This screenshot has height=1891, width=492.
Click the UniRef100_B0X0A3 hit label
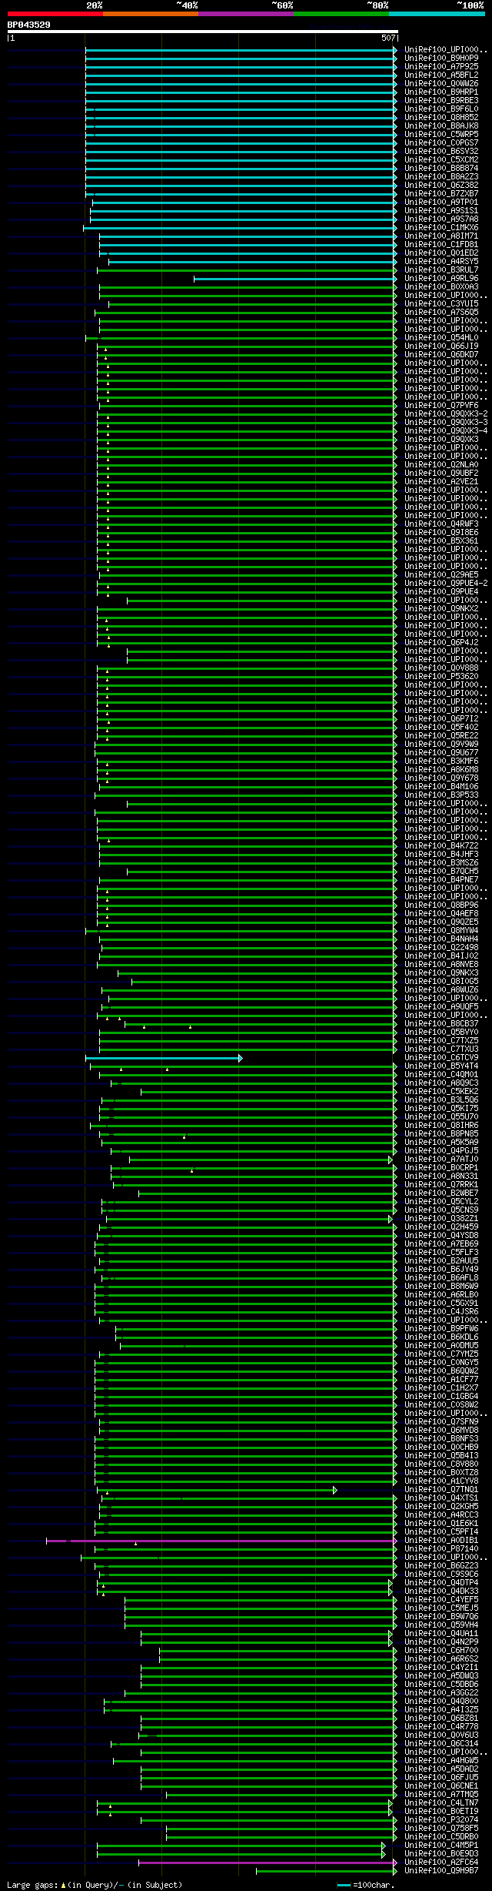pos(441,286)
